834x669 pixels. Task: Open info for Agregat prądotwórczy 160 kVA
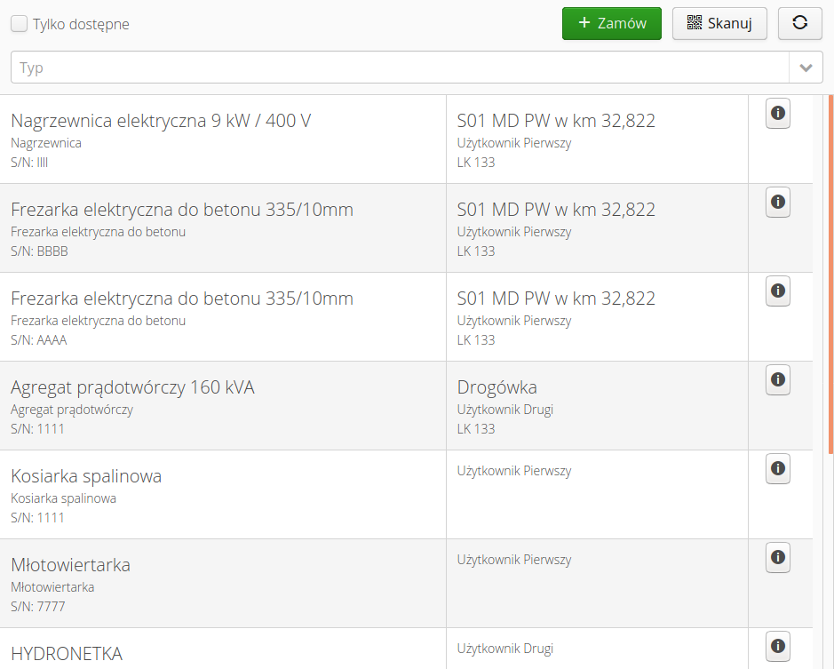coord(777,380)
